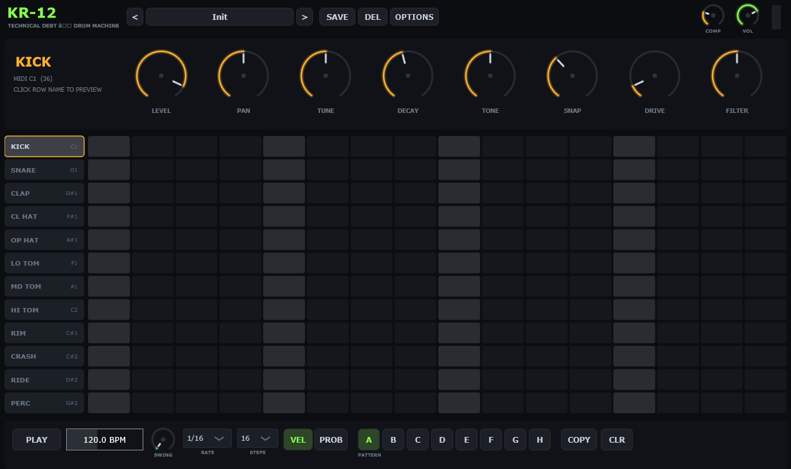Toggle step 9 on the CLAP row
Screen dimensions: 791x469
click(459, 193)
